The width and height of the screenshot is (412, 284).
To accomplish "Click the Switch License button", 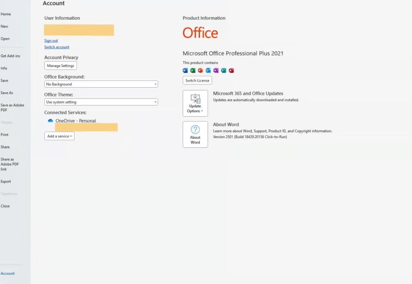I will [x=197, y=80].
